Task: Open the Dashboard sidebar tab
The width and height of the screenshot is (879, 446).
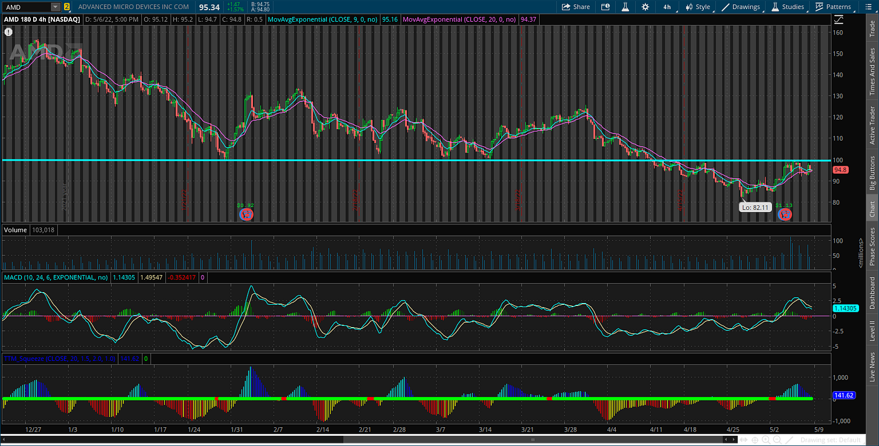Action: point(871,293)
